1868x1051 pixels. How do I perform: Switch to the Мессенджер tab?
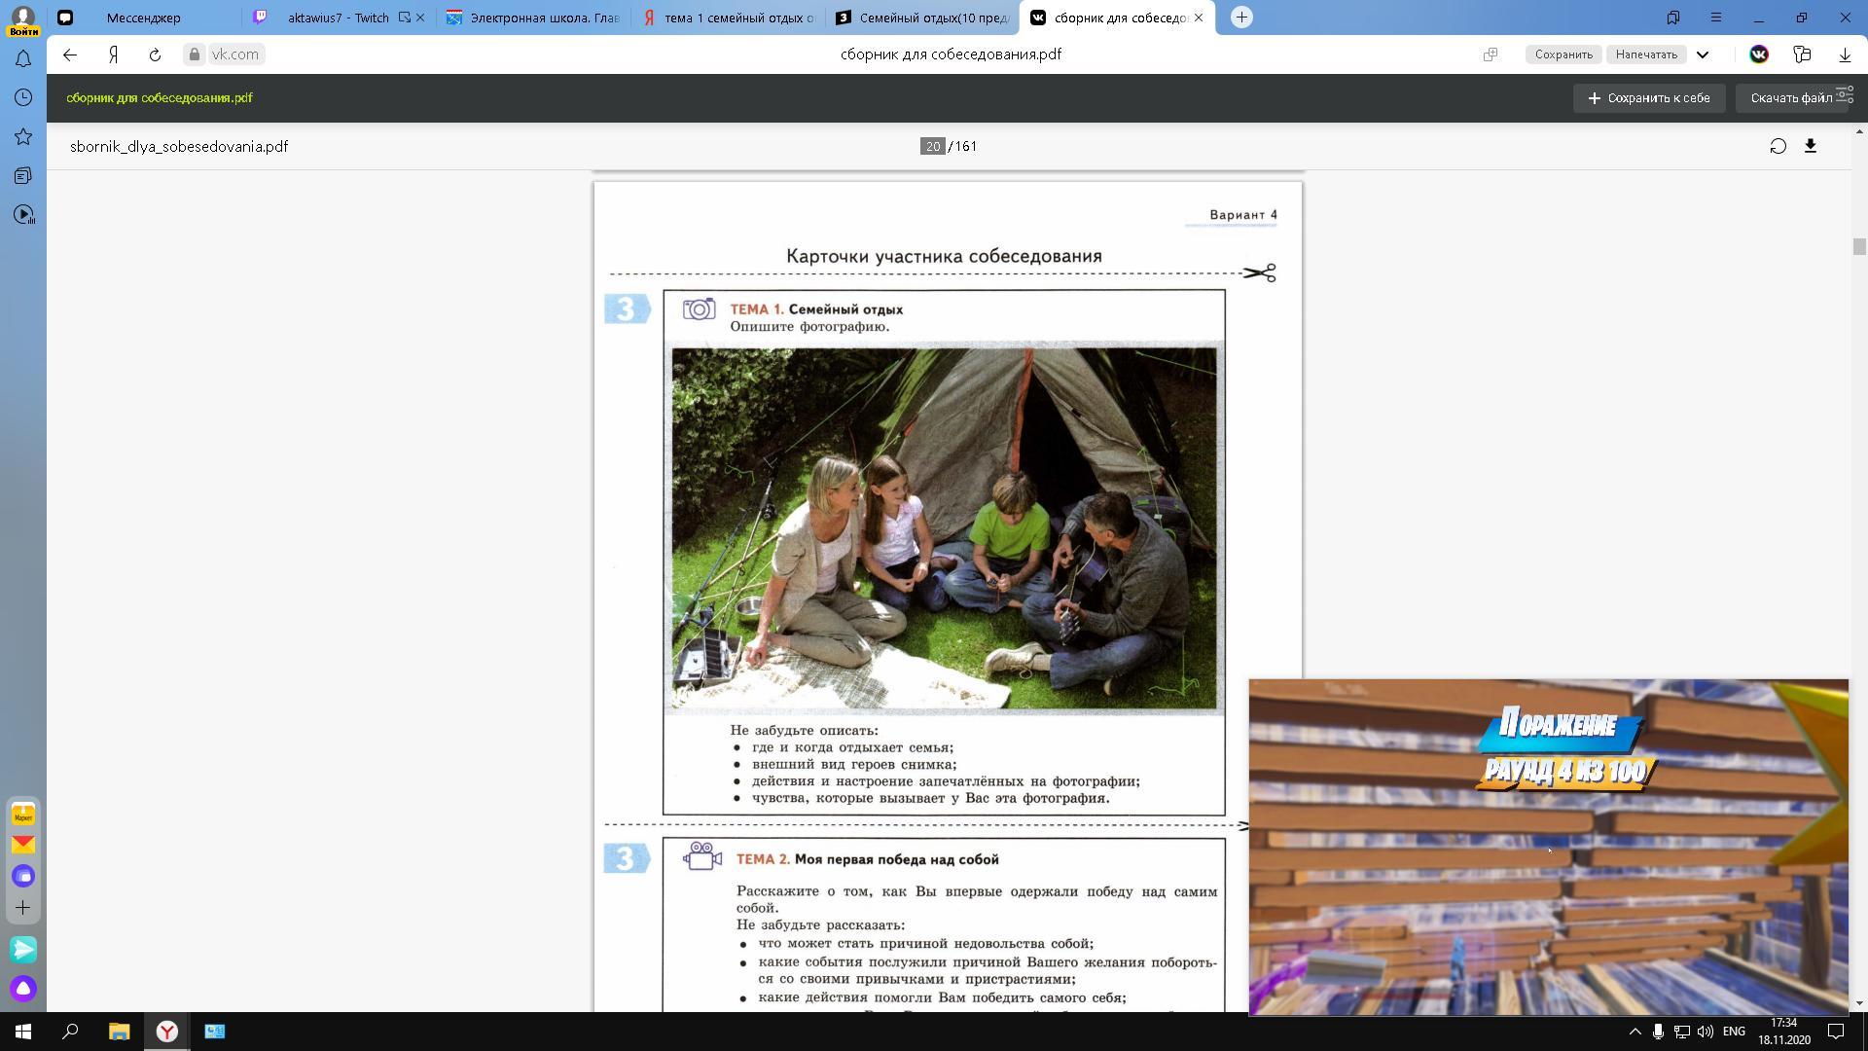144,18
